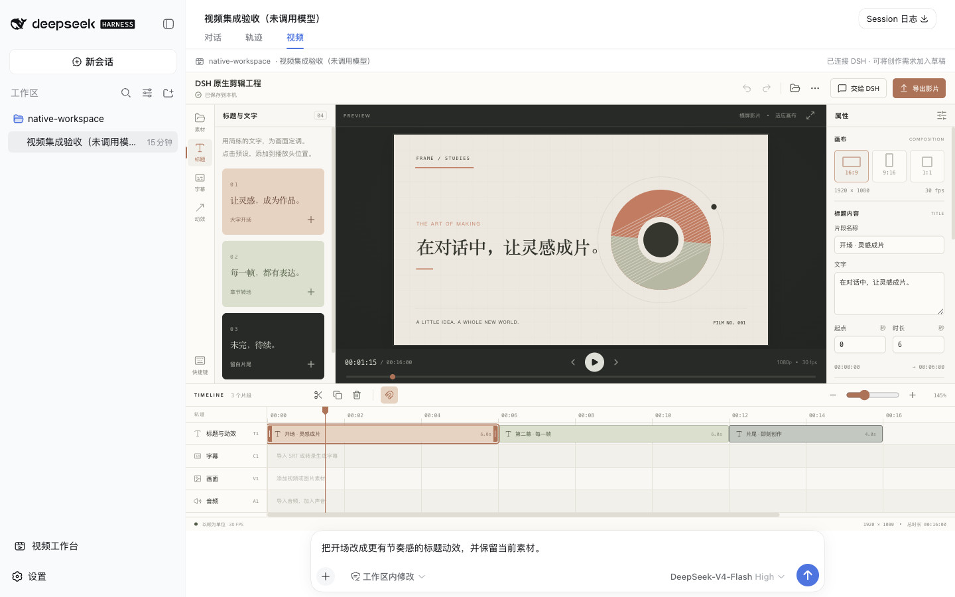955x597 pixels.
Task: Skip to next segment in preview
Action: [616, 362]
